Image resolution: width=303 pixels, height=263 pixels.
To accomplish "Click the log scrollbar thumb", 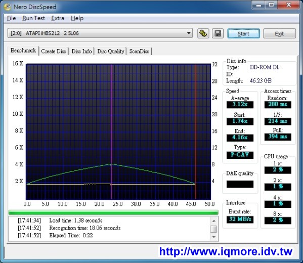I will pyautogui.click(x=213, y=229).
